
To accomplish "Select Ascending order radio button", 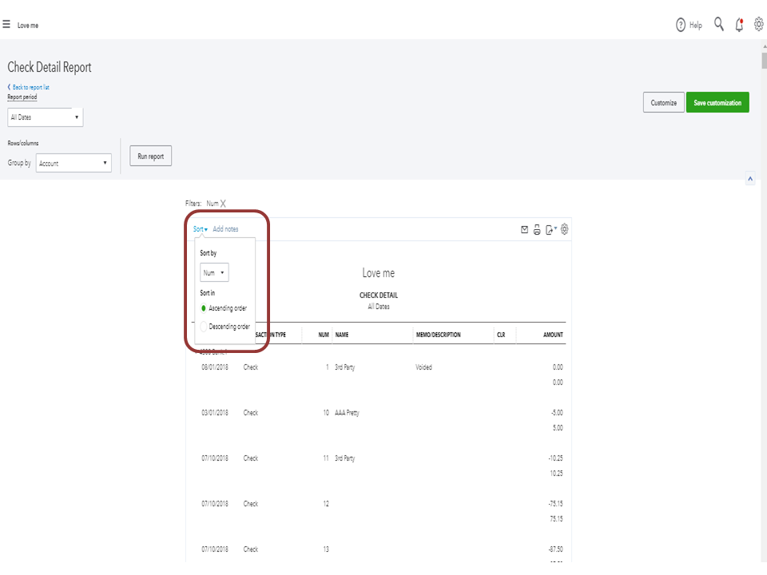I will click(204, 308).
